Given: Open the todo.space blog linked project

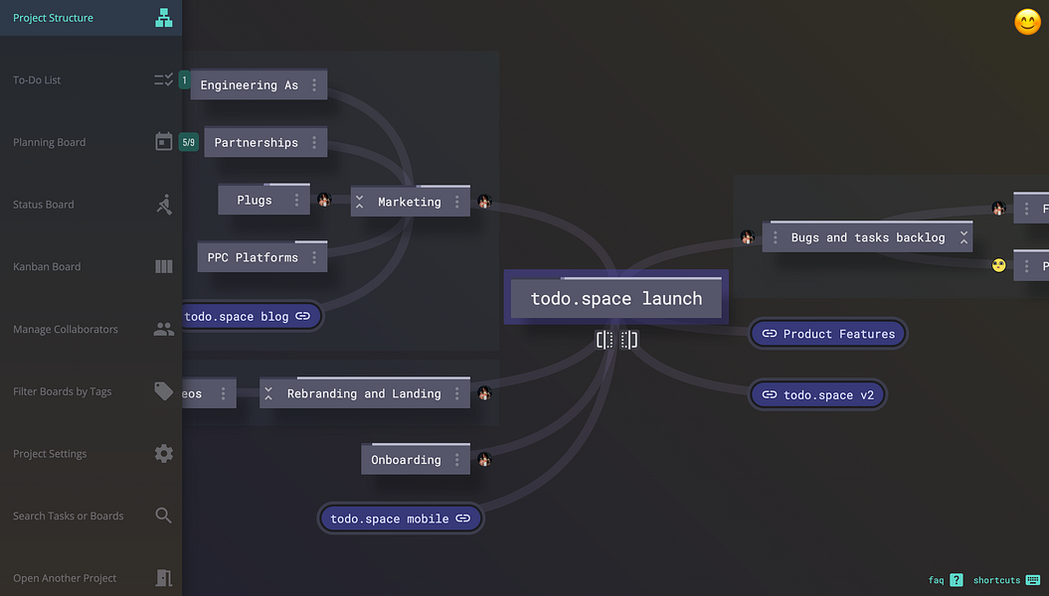Looking at the screenshot, I should 252,316.
